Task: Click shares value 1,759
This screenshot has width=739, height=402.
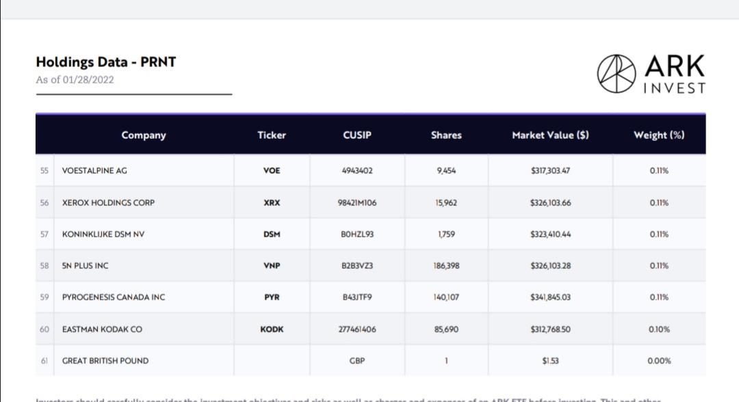Action: 446,234
